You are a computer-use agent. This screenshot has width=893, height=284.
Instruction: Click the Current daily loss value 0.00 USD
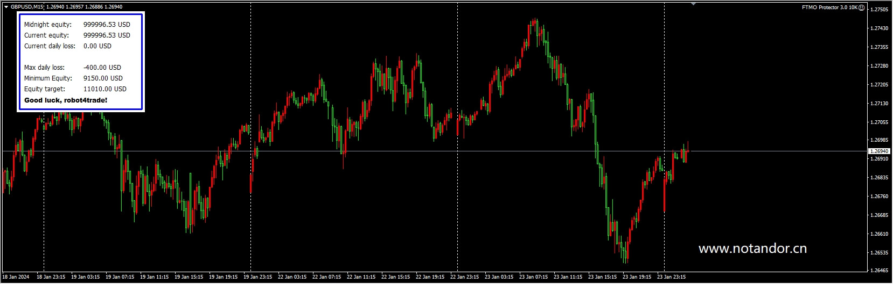pos(97,46)
